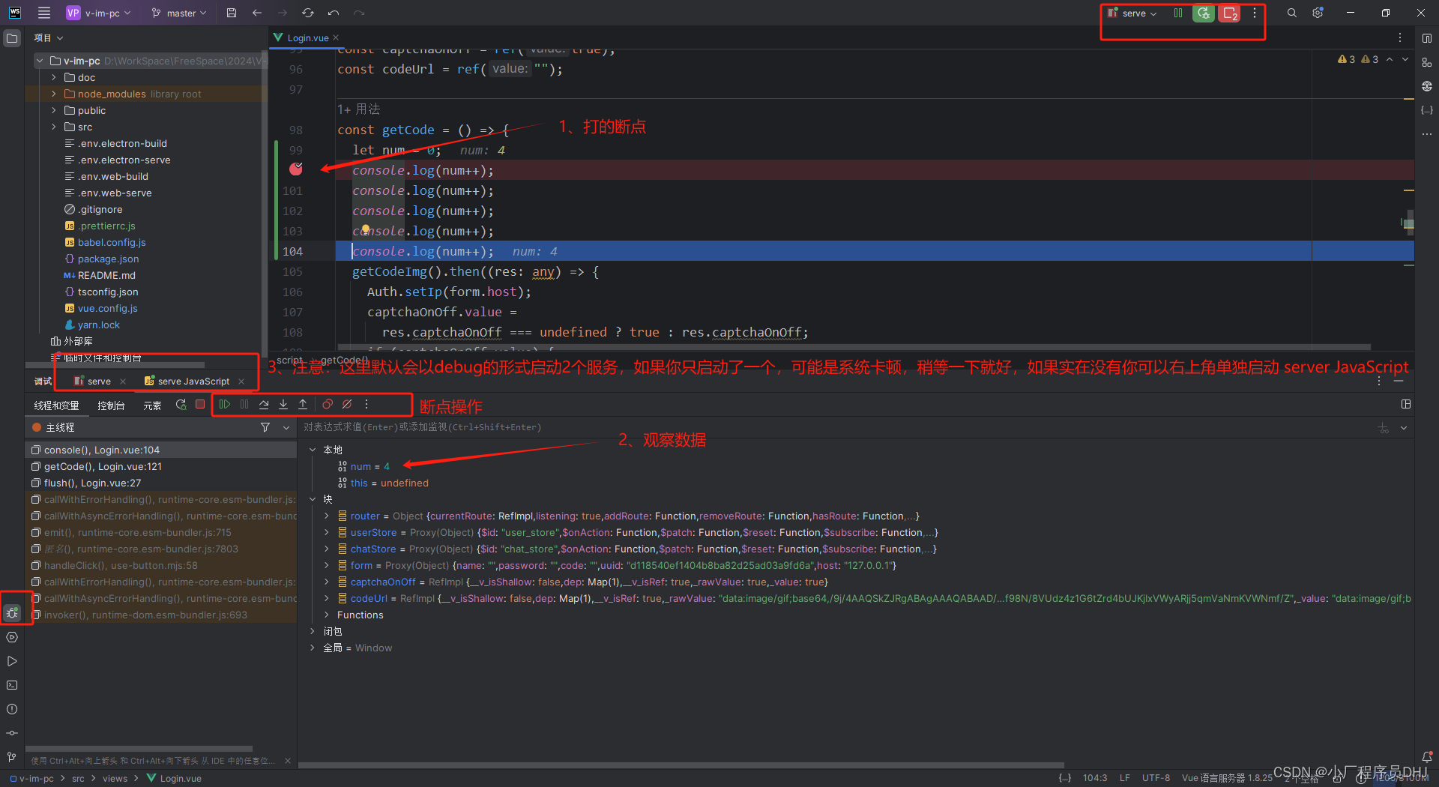Switch to the Login.vue editor tab
Image resolution: width=1439 pixels, height=787 pixels.
pos(308,37)
